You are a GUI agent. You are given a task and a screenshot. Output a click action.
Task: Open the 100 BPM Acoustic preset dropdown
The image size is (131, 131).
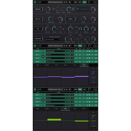click(x=55, y=89)
